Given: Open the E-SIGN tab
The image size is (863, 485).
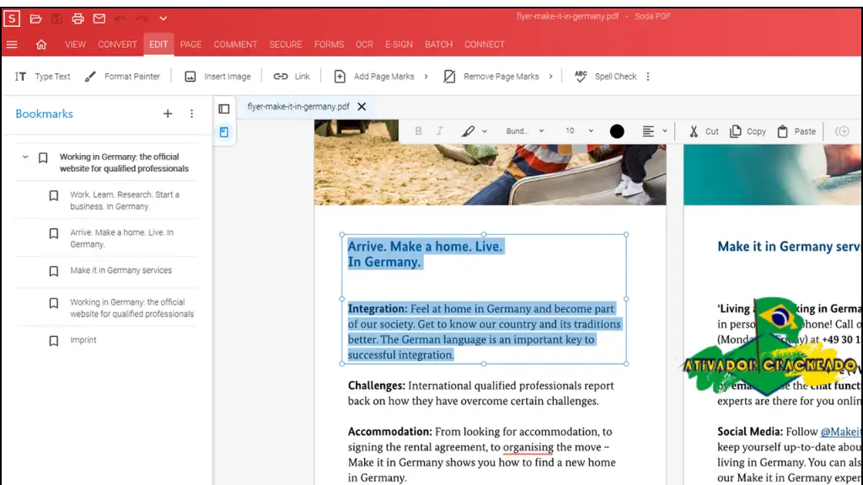Looking at the screenshot, I should pos(399,45).
